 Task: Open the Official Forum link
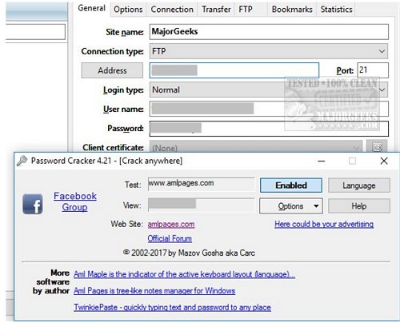tap(170, 238)
